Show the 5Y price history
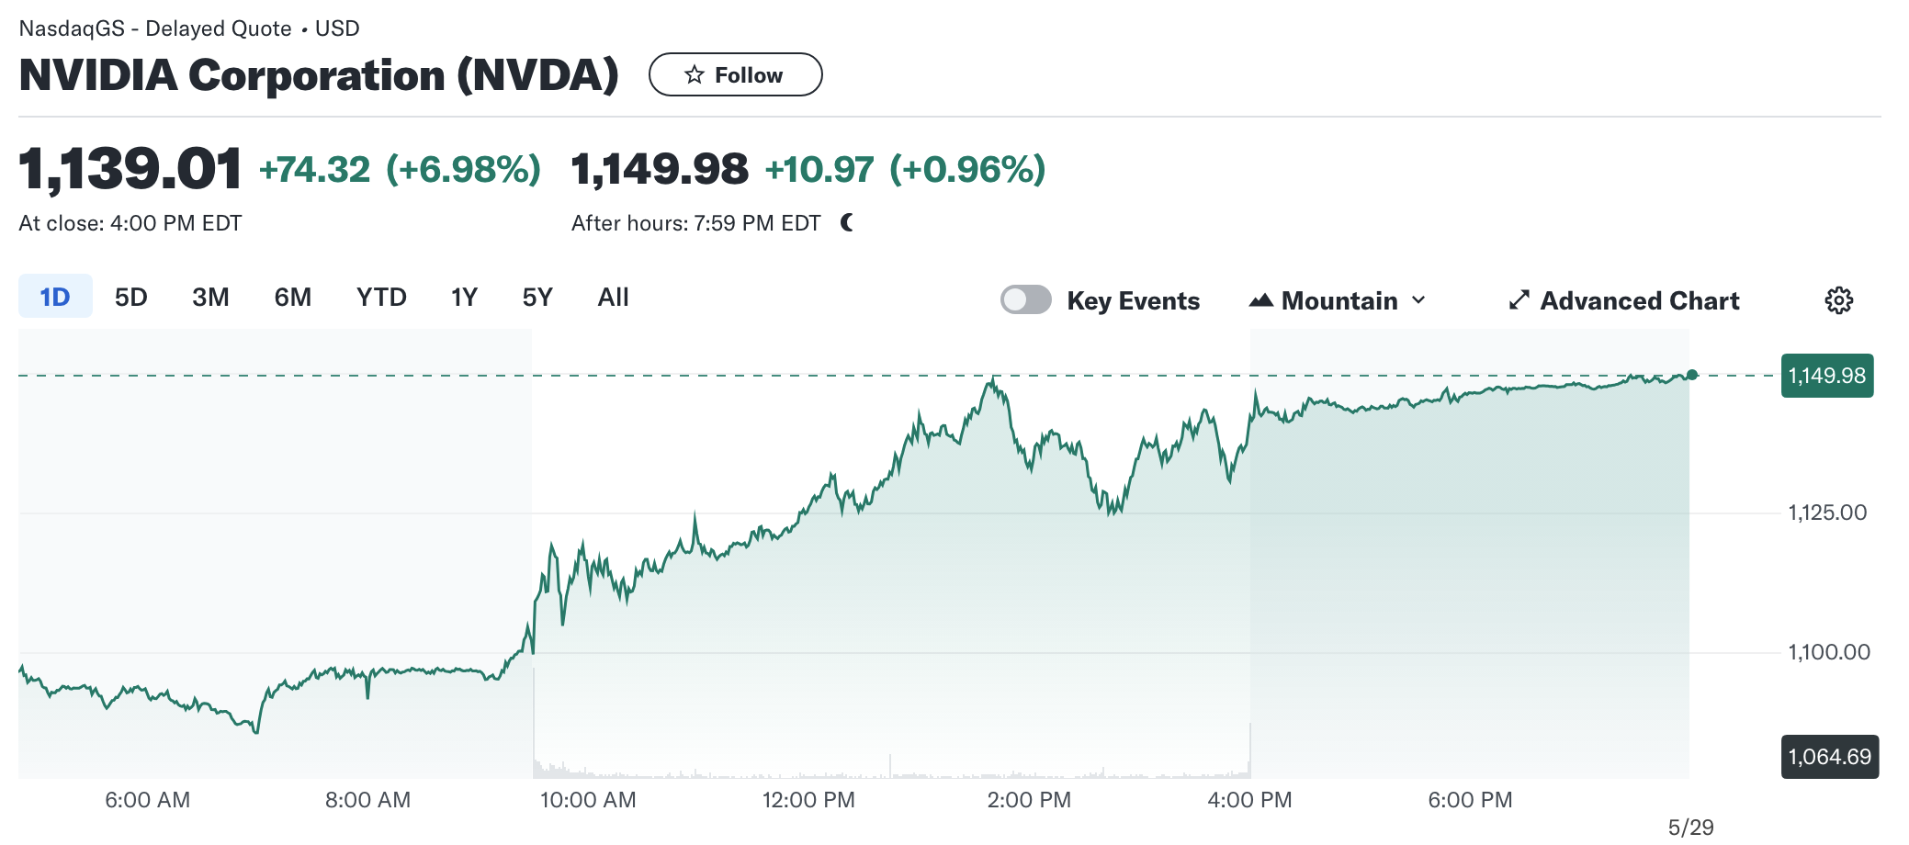The height and width of the screenshot is (845, 1909). tap(537, 297)
